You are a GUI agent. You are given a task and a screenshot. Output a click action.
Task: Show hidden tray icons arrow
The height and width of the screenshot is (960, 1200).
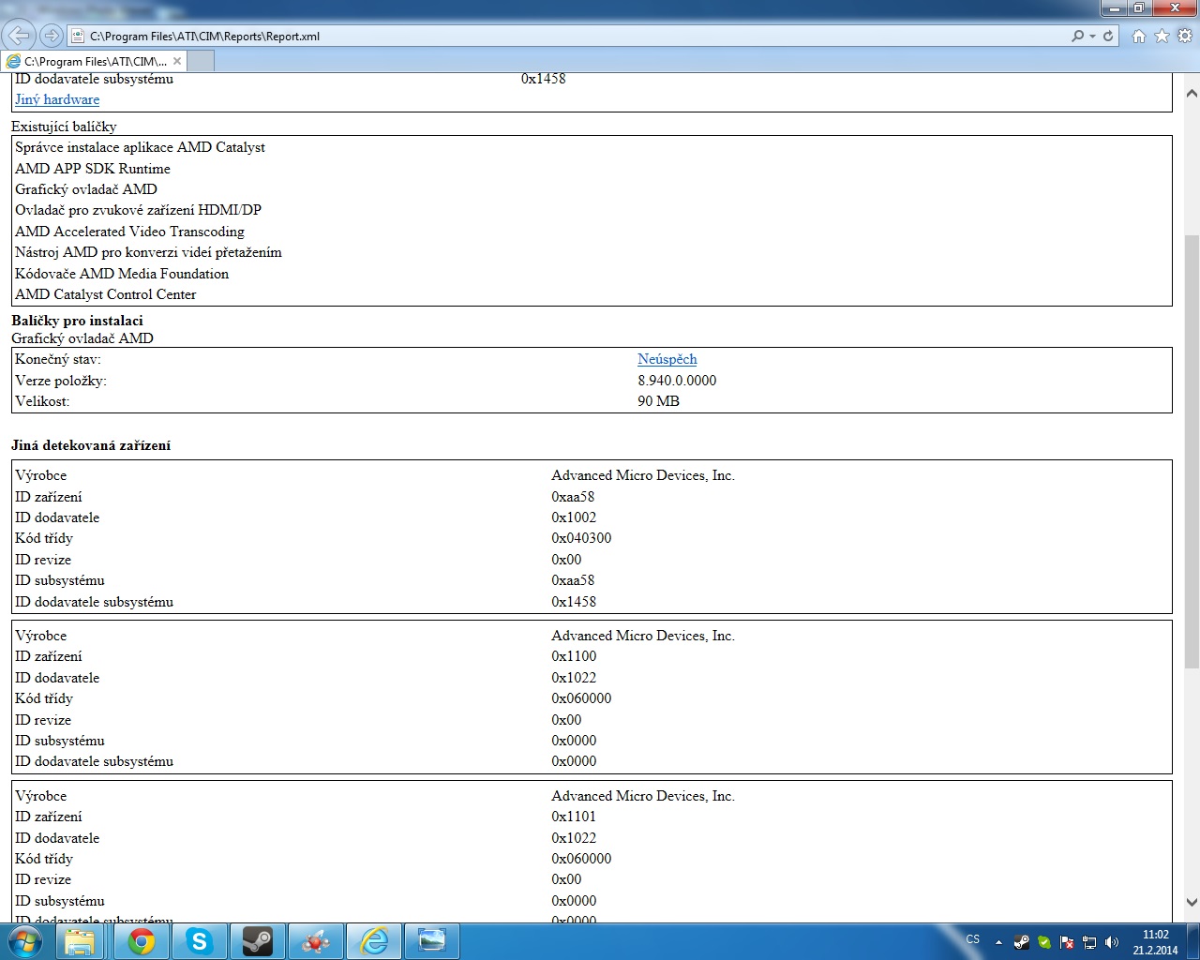click(999, 941)
